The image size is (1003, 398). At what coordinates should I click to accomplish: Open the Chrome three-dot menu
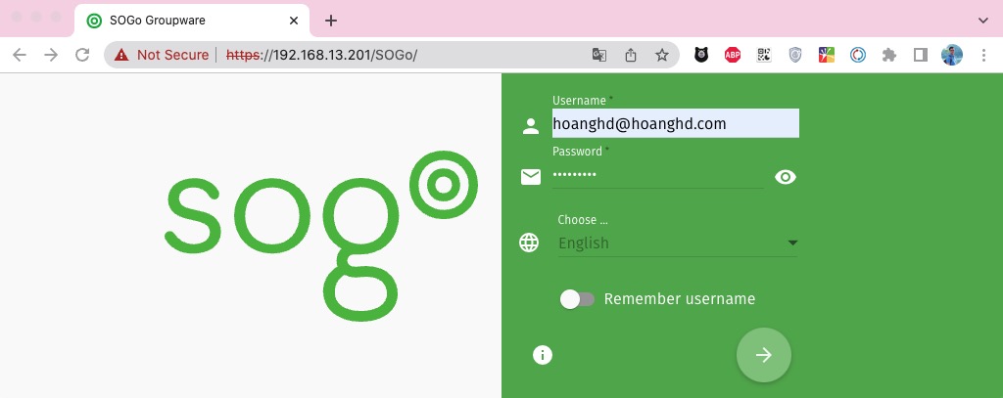[x=983, y=55]
